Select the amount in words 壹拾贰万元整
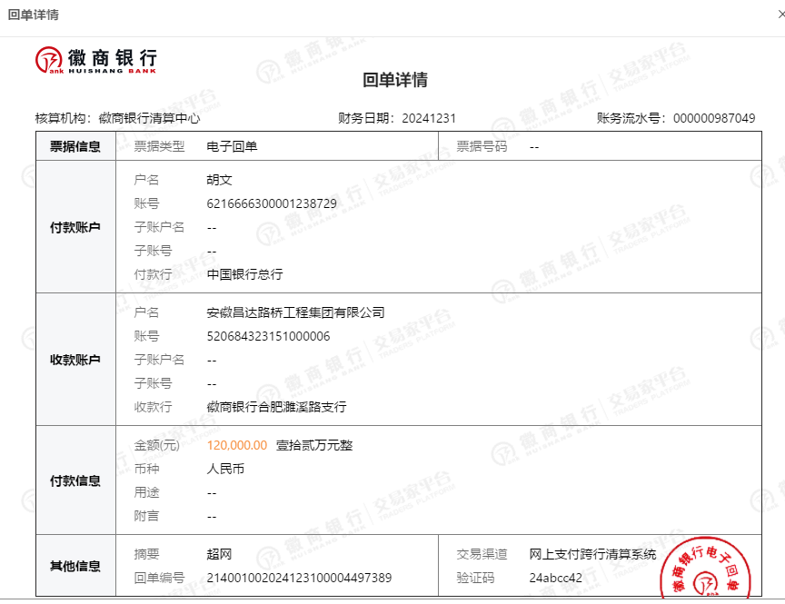Screen dimensions: 785x604 [313, 445]
